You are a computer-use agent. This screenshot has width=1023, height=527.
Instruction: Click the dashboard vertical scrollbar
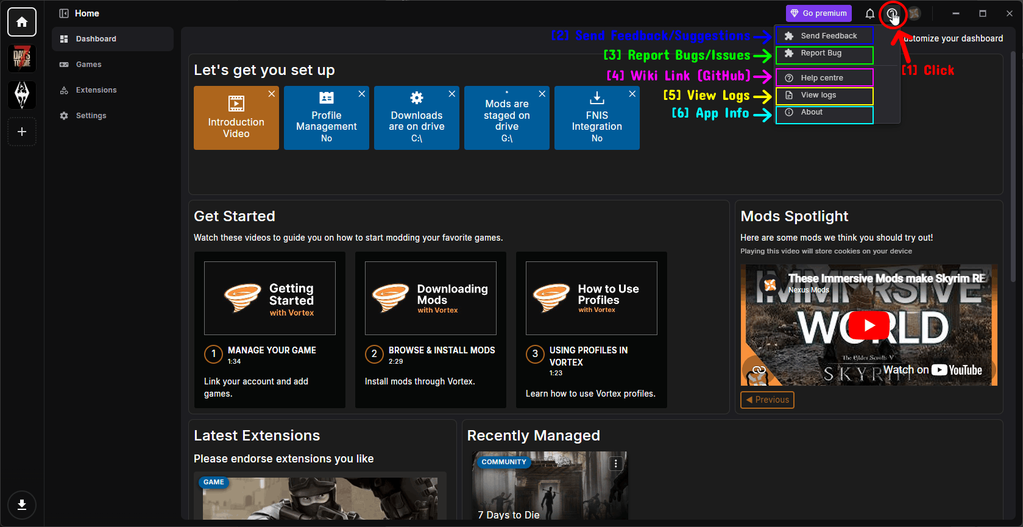(x=1013, y=168)
